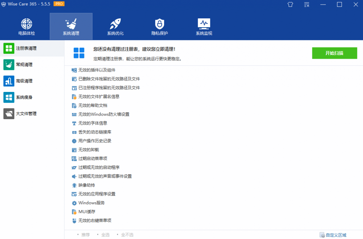This screenshot has height=239, width=363.
Task: Click the shirt-shaped skin/theme icon
Action: (290, 5)
